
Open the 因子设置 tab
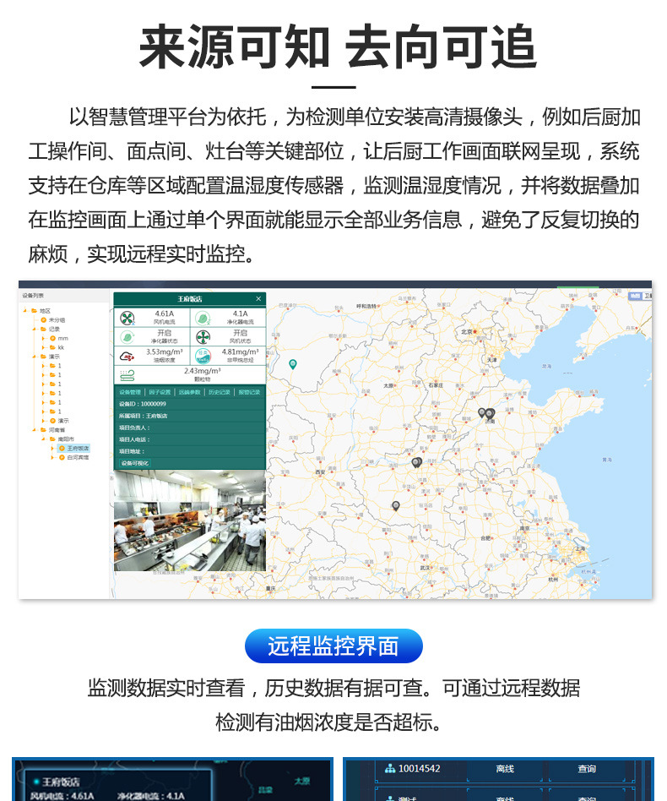(x=160, y=392)
